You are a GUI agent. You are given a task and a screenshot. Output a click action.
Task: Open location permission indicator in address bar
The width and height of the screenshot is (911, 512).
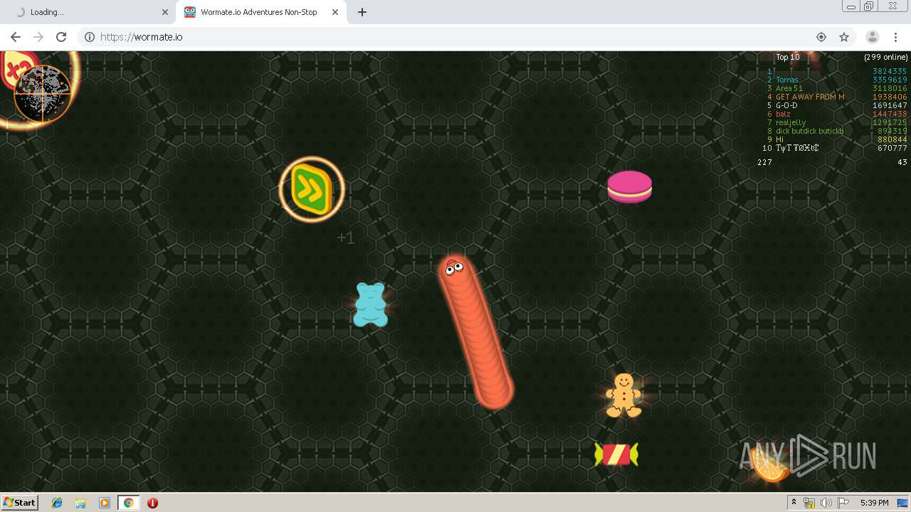point(821,37)
